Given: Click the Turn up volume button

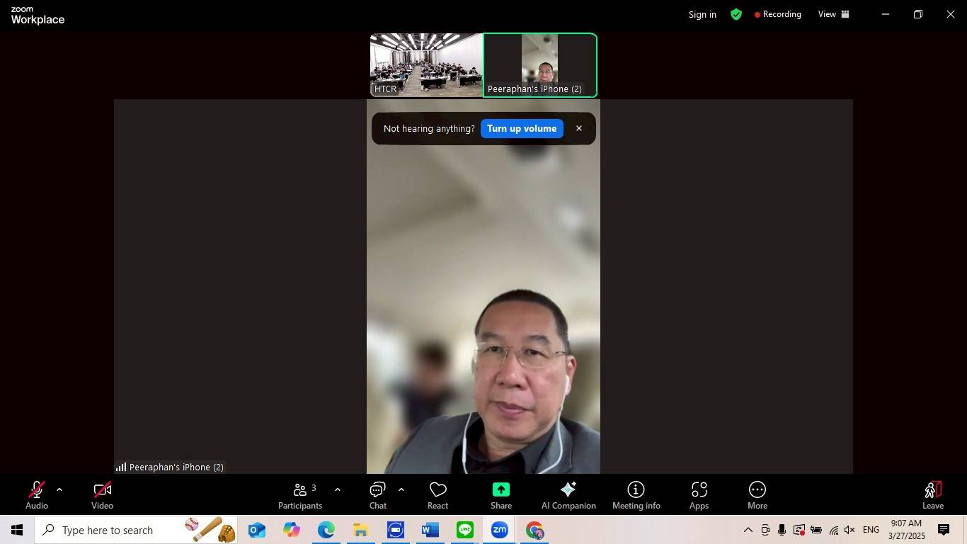Looking at the screenshot, I should 522,128.
